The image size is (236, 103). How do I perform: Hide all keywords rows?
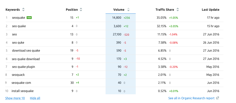click(35, 98)
